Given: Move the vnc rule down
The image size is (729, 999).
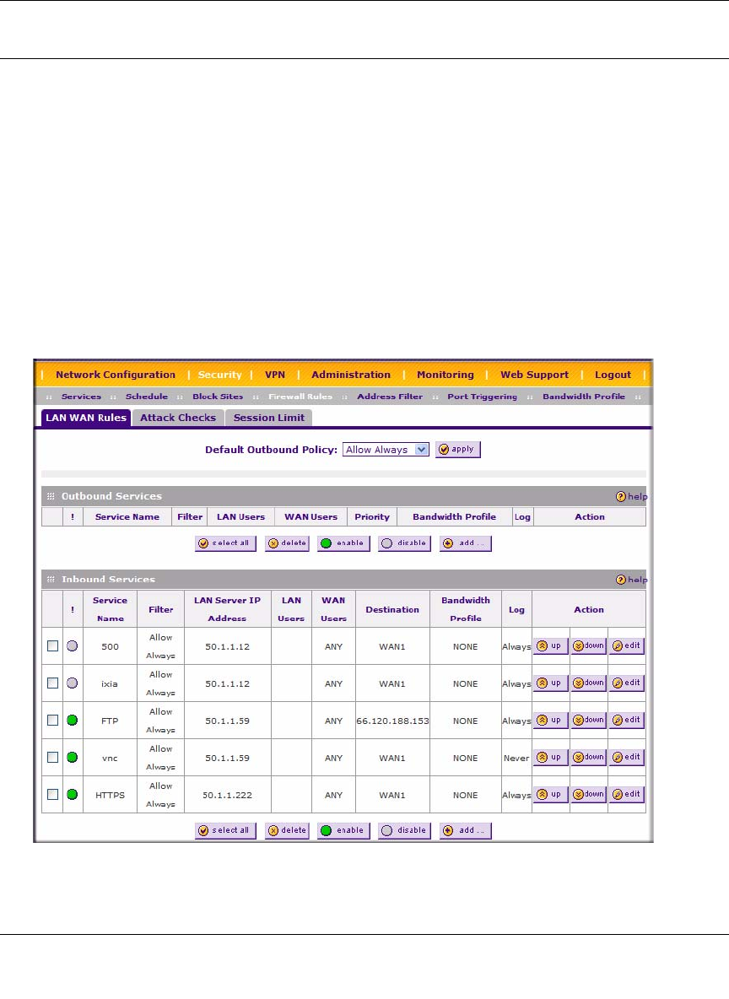Looking at the screenshot, I should [588, 758].
